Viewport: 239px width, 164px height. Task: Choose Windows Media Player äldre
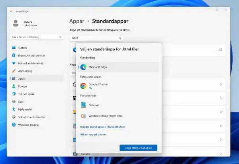tap(118, 116)
